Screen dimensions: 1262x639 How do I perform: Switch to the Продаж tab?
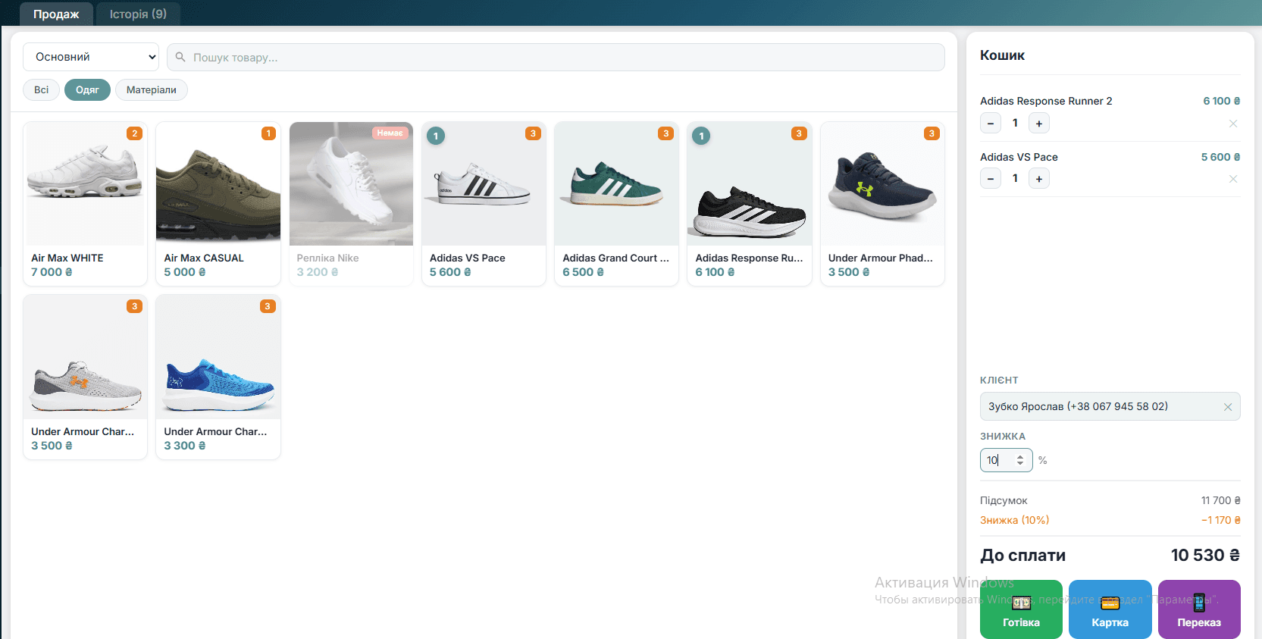click(x=56, y=14)
